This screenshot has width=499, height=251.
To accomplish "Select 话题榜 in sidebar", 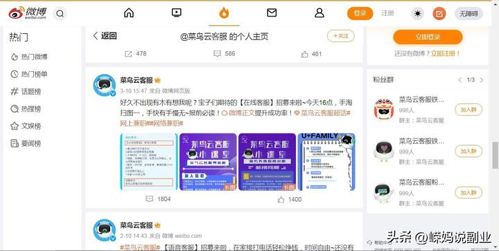I will [x=26, y=92].
